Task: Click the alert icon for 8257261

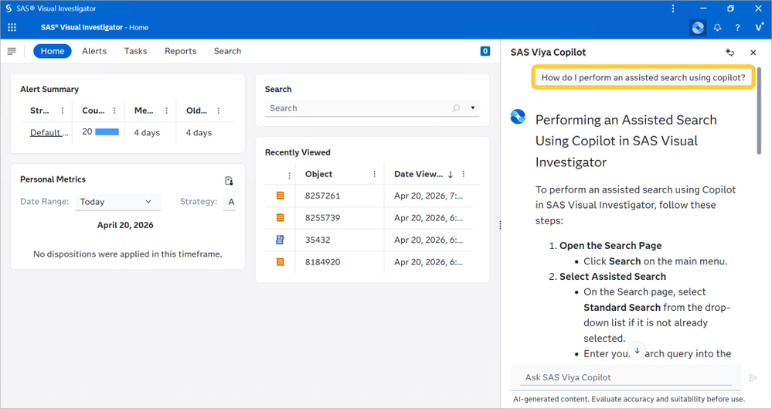Action: click(x=281, y=196)
